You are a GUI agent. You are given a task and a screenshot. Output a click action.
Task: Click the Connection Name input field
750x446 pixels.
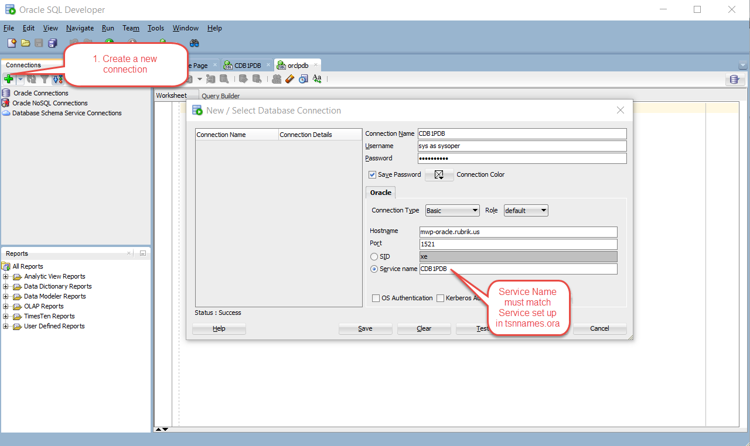tap(522, 133)
